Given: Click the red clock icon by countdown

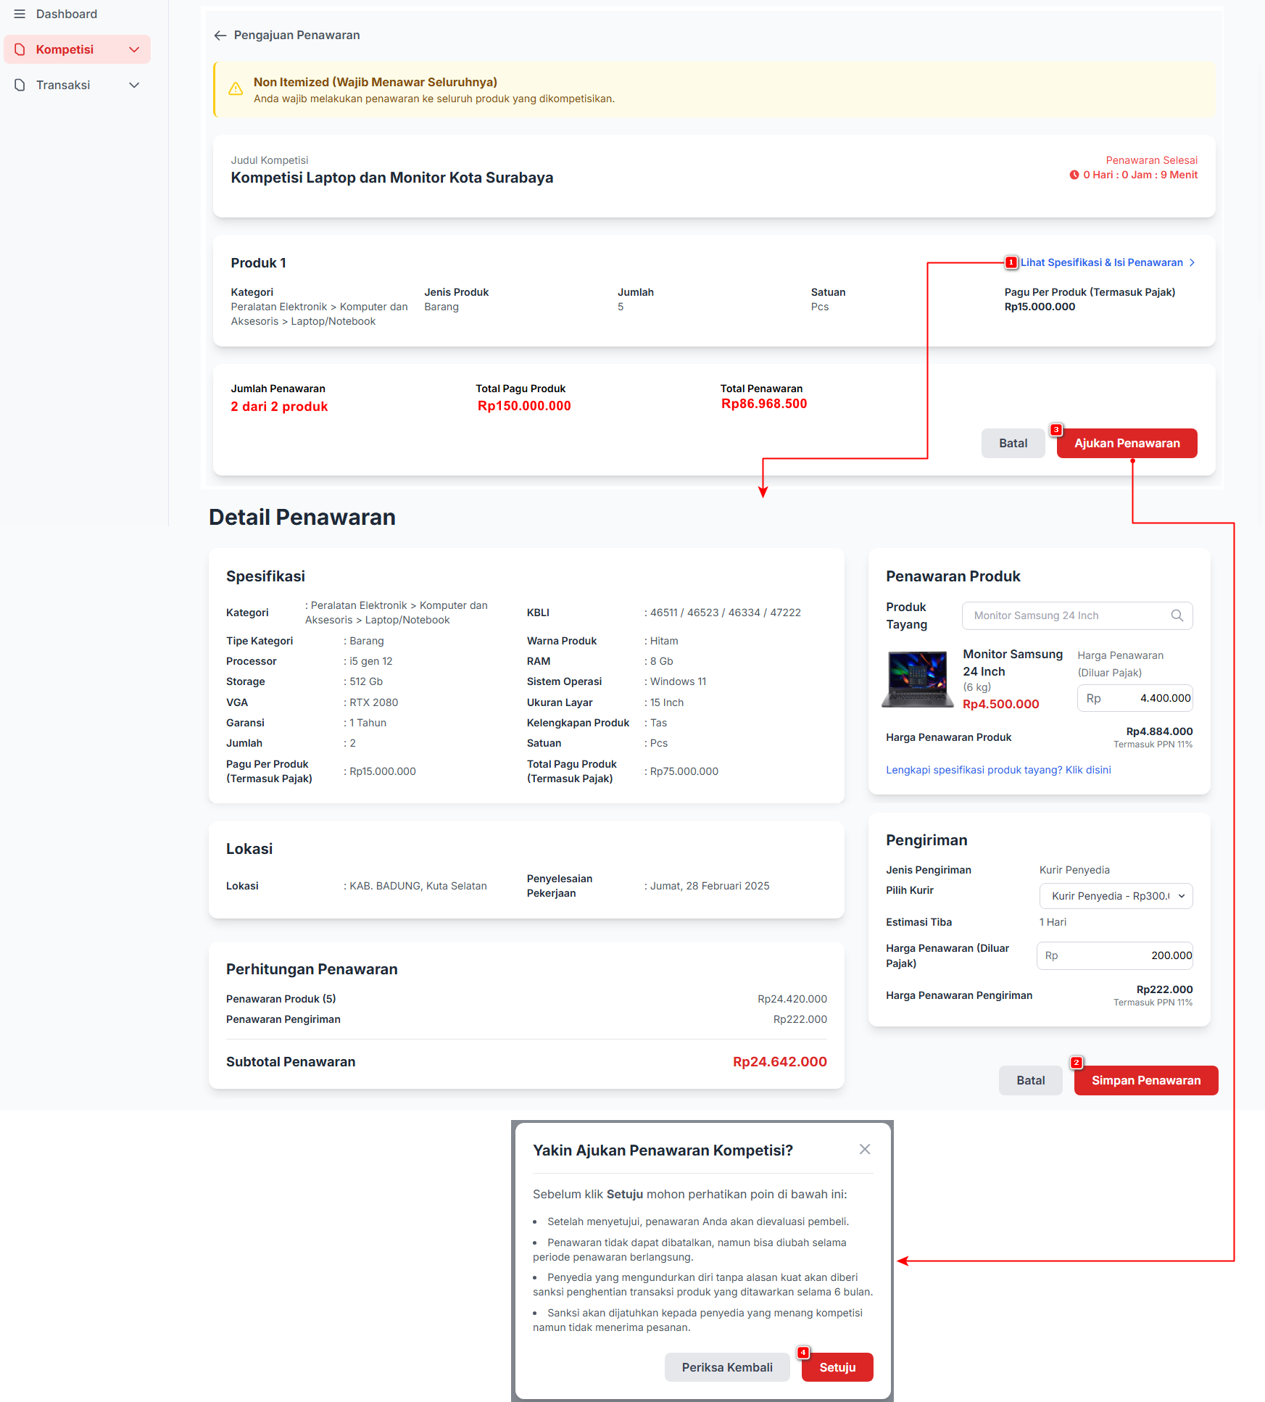Looking at the screenshot, I should click(x=1074, y=175).
